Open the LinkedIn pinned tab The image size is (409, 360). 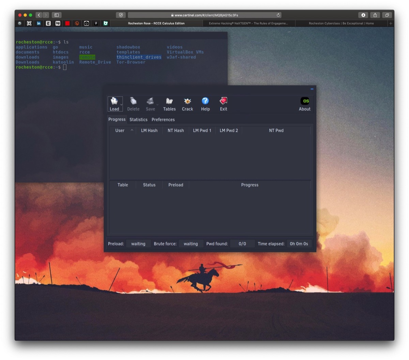[39, 23]
